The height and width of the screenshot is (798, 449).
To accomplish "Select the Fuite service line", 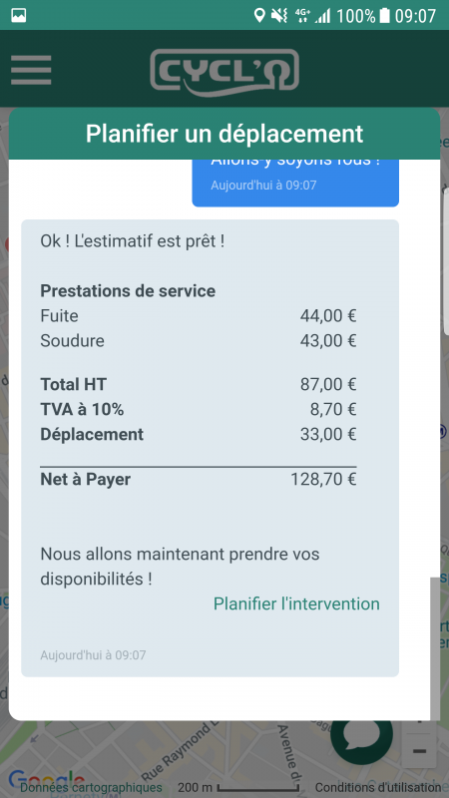I will click(x=199, y=316).
